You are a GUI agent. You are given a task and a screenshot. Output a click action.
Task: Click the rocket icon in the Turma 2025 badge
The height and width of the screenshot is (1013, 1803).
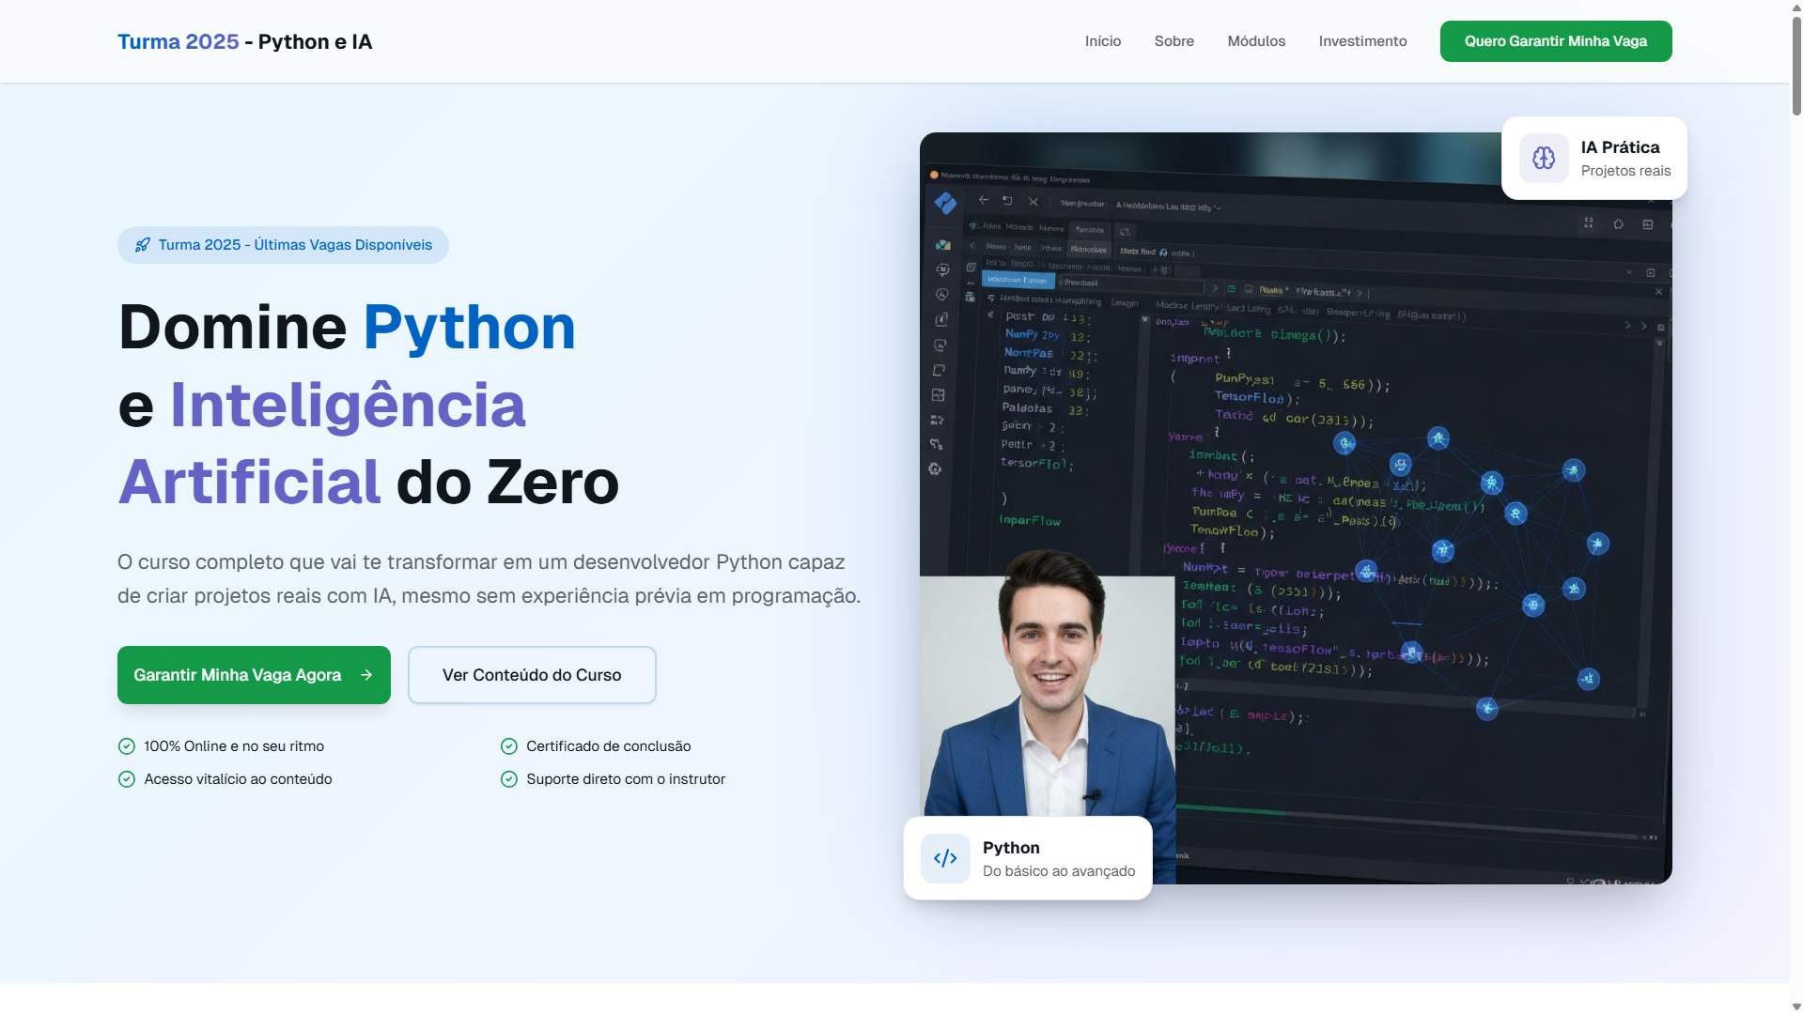click(x=142, y=244)
